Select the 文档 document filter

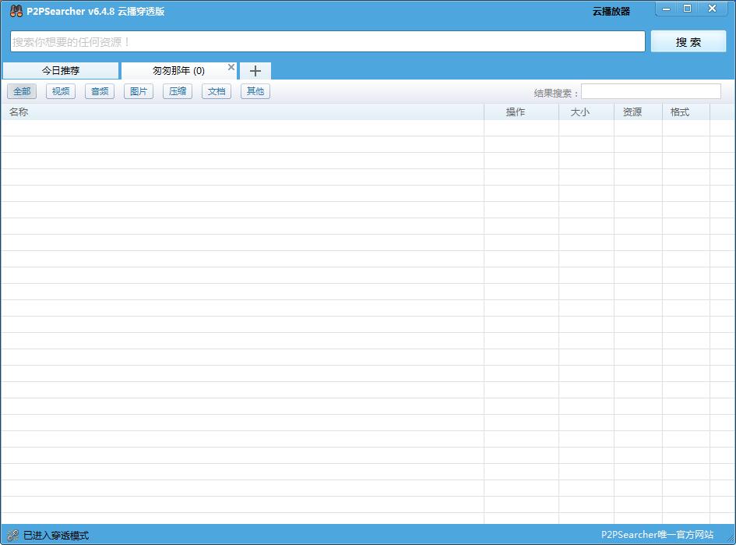click(216, 91)
